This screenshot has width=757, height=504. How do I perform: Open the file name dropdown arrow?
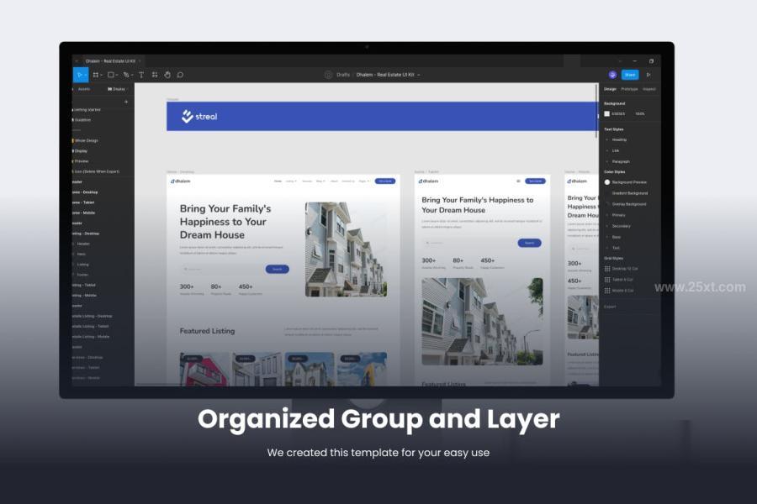pyautogui.click(x=419, y=75)
